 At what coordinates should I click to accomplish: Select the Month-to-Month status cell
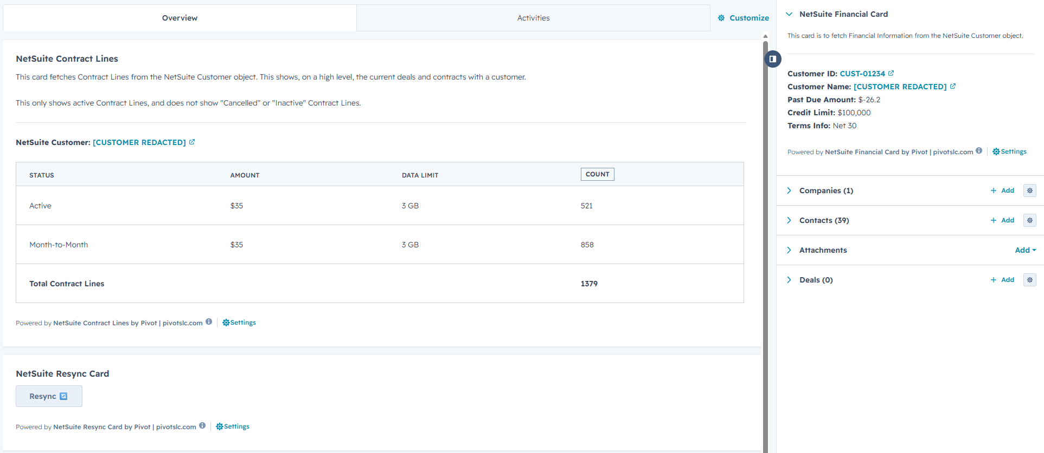pyautogui.click(x=59, y=245)
